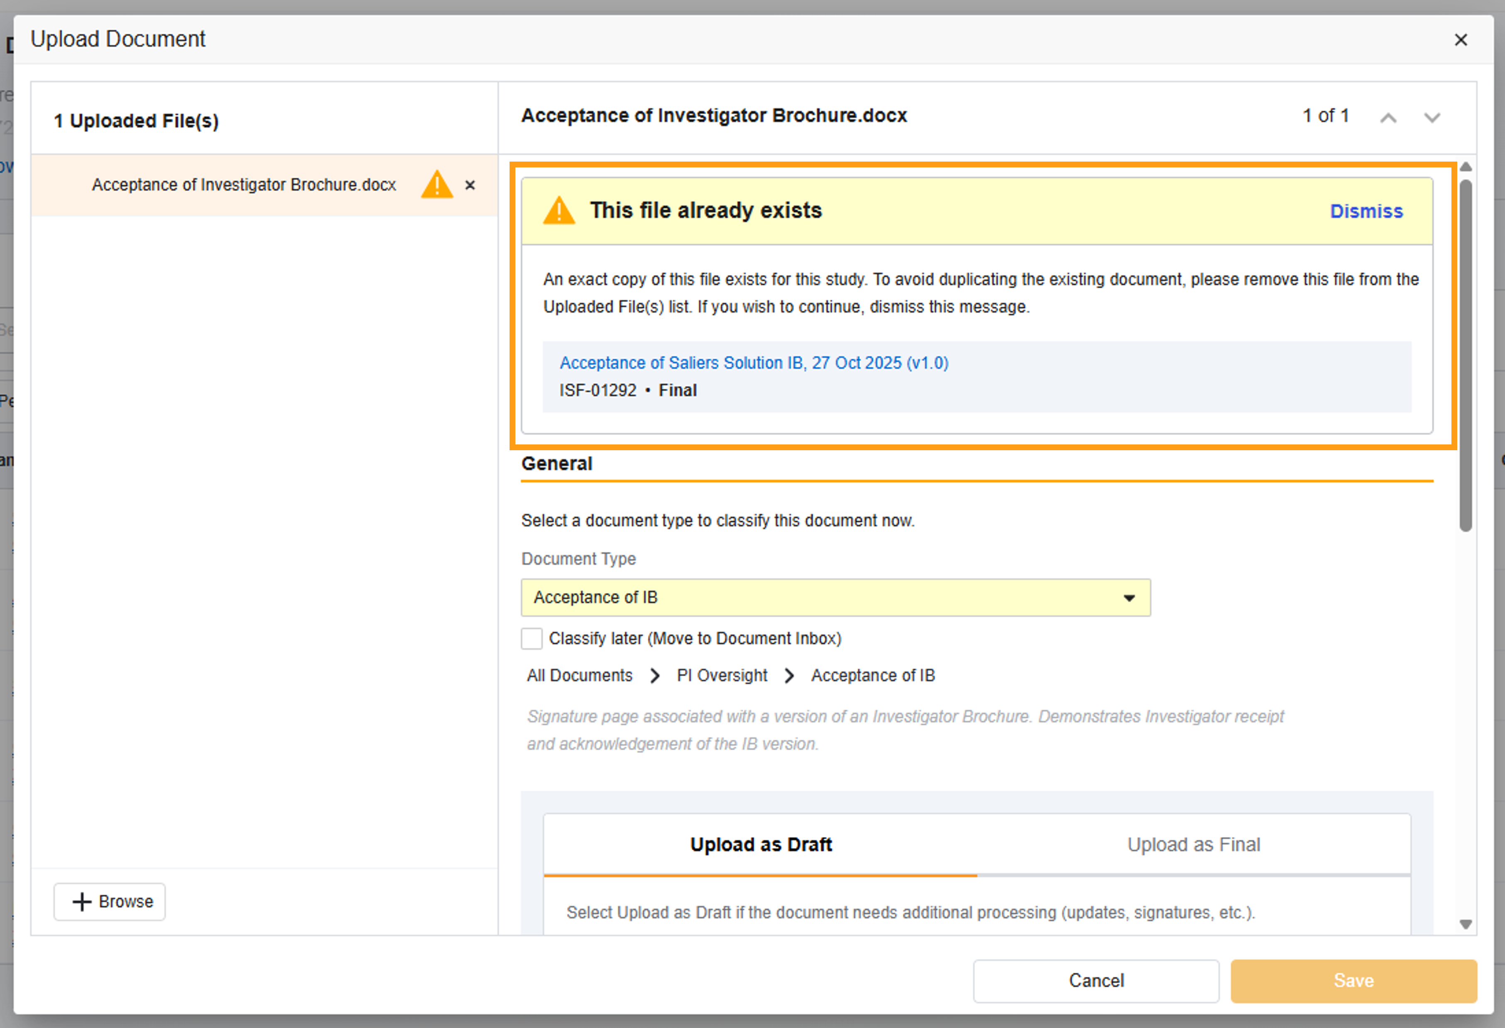Select the Upload as Draft tab
The width and height of the screenshot is (1505, 1028).
pyautogui.click(x=760, y=845)
